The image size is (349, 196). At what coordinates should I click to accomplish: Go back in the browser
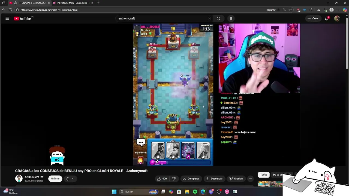tap(4, 10)
